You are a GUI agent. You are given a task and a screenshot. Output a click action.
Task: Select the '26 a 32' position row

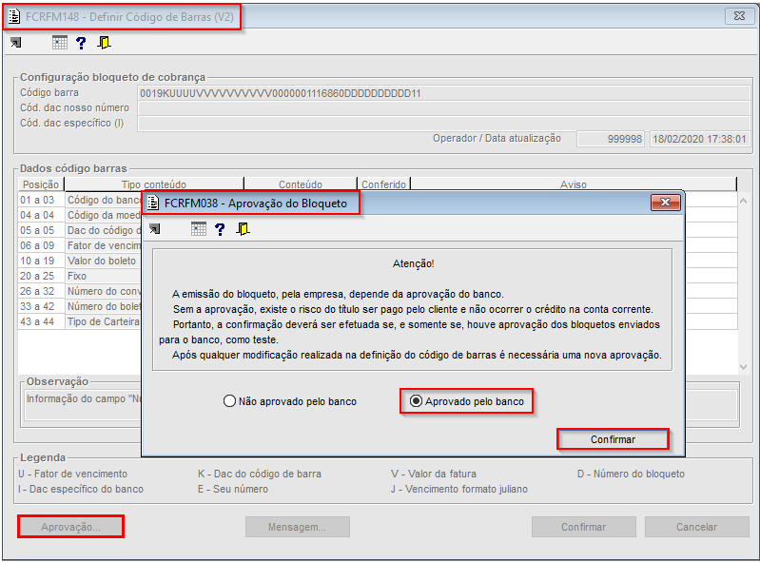(x=41, y=291)
